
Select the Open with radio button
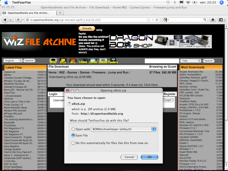click(73, 129)
